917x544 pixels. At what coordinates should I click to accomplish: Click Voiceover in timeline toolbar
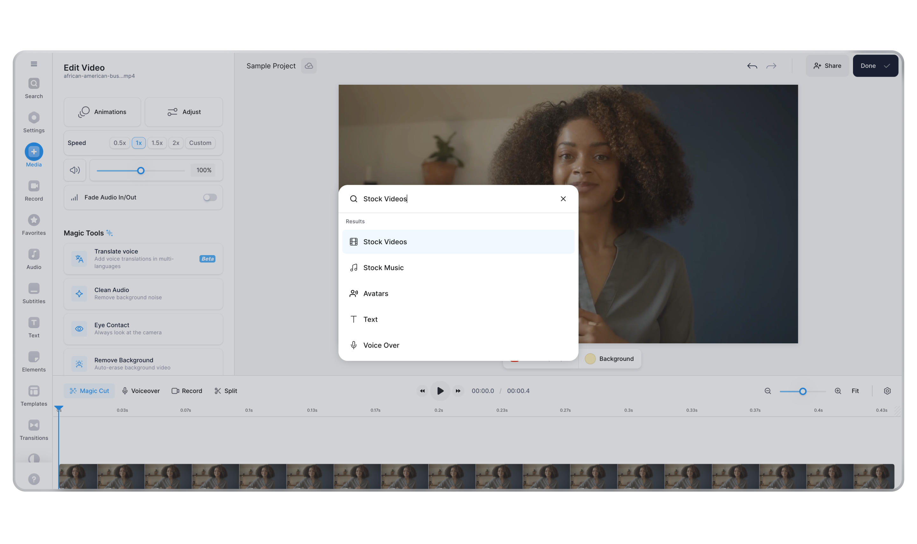pyautogui.click(x=141, y=391)
